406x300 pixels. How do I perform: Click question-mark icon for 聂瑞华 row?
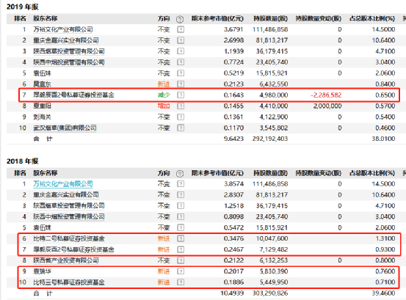tap(181, 271)
